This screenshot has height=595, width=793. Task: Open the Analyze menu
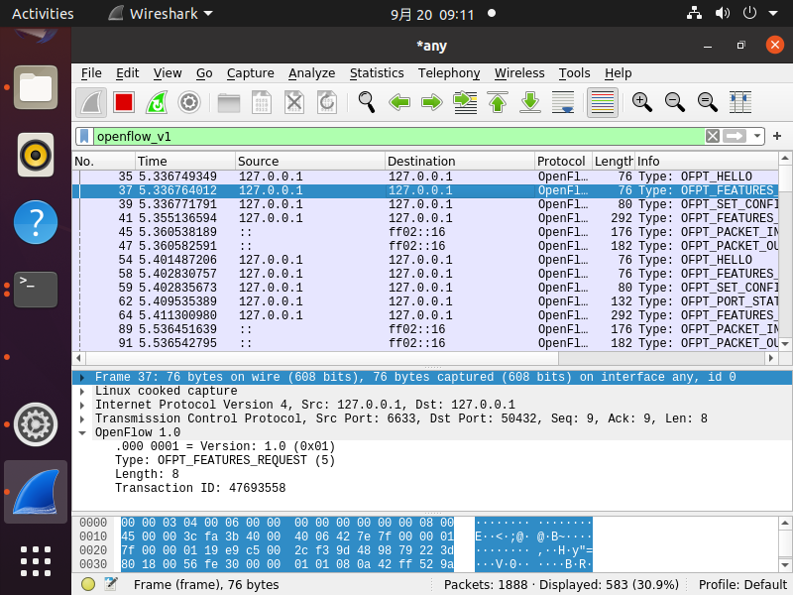[312, 73]
